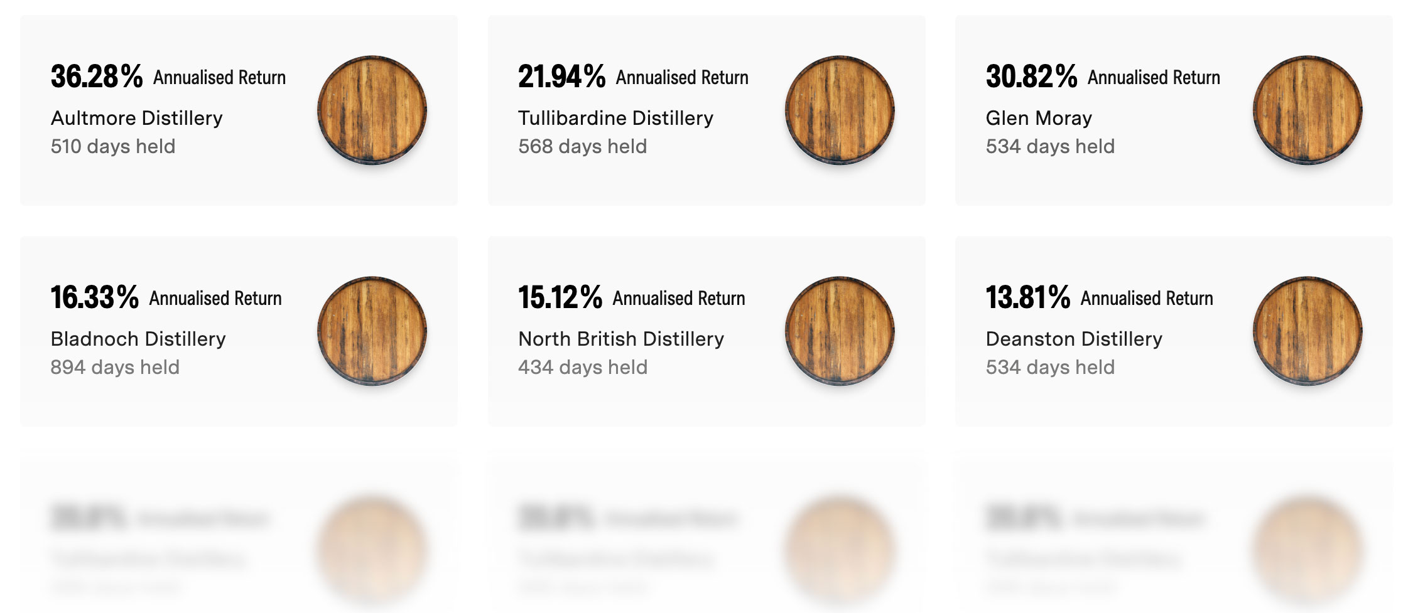Click the Aultmore Distillery cask icon
Viewport: 1413px width, 613px height.
(x=372, y=110)
